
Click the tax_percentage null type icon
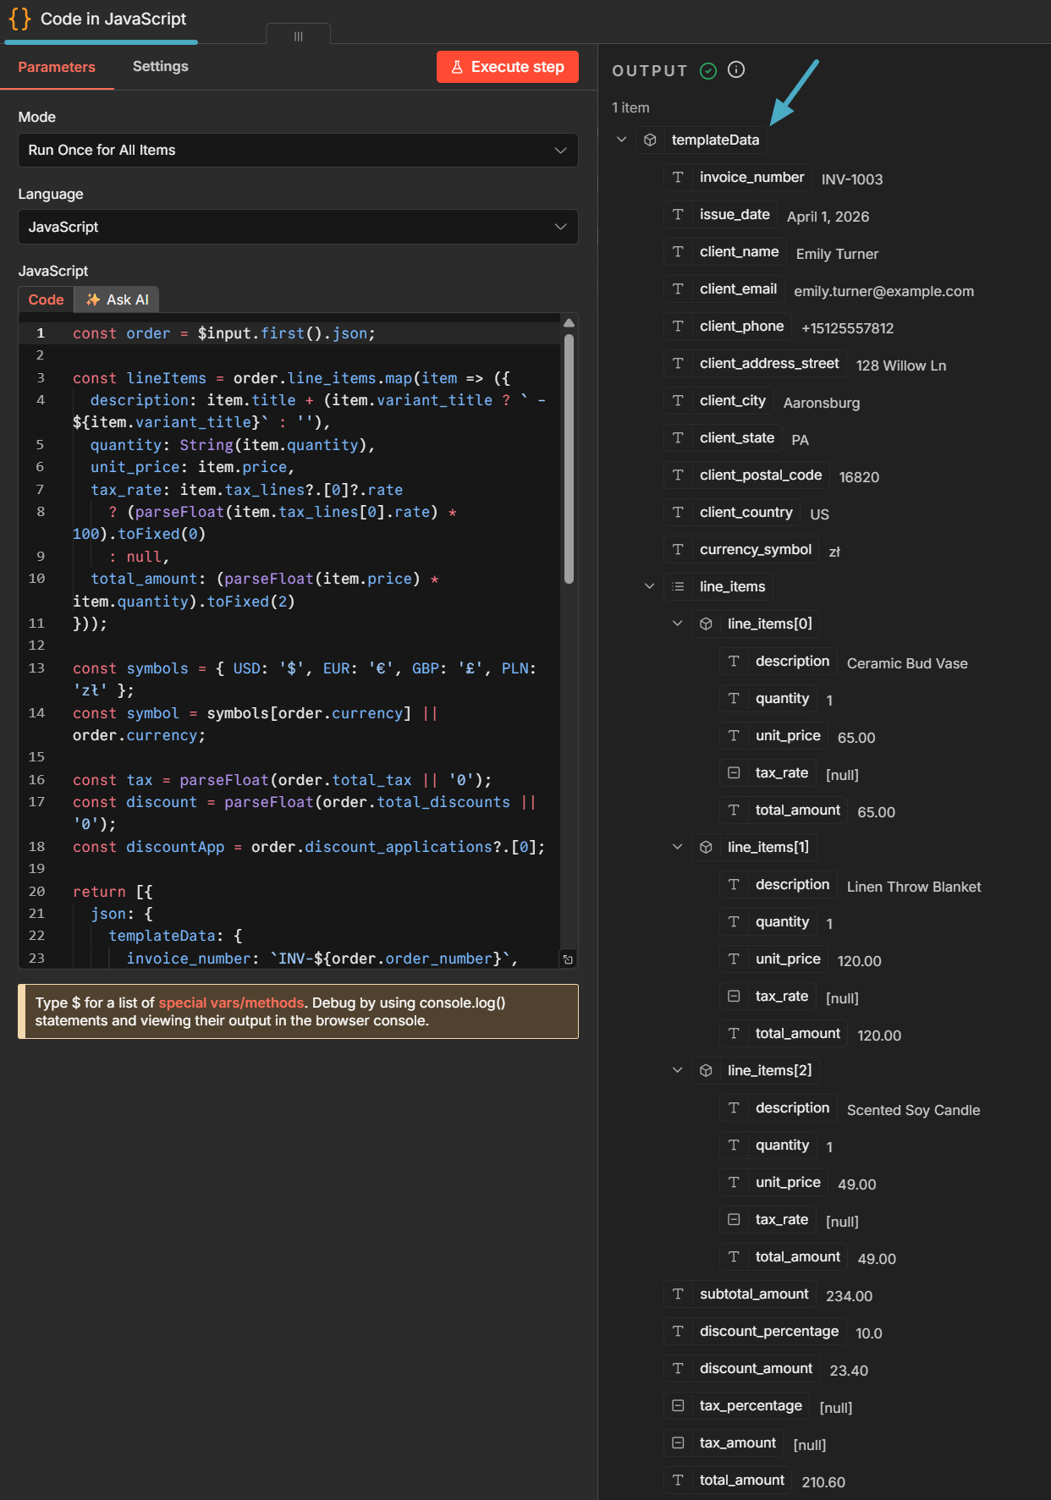point(678,1405)
